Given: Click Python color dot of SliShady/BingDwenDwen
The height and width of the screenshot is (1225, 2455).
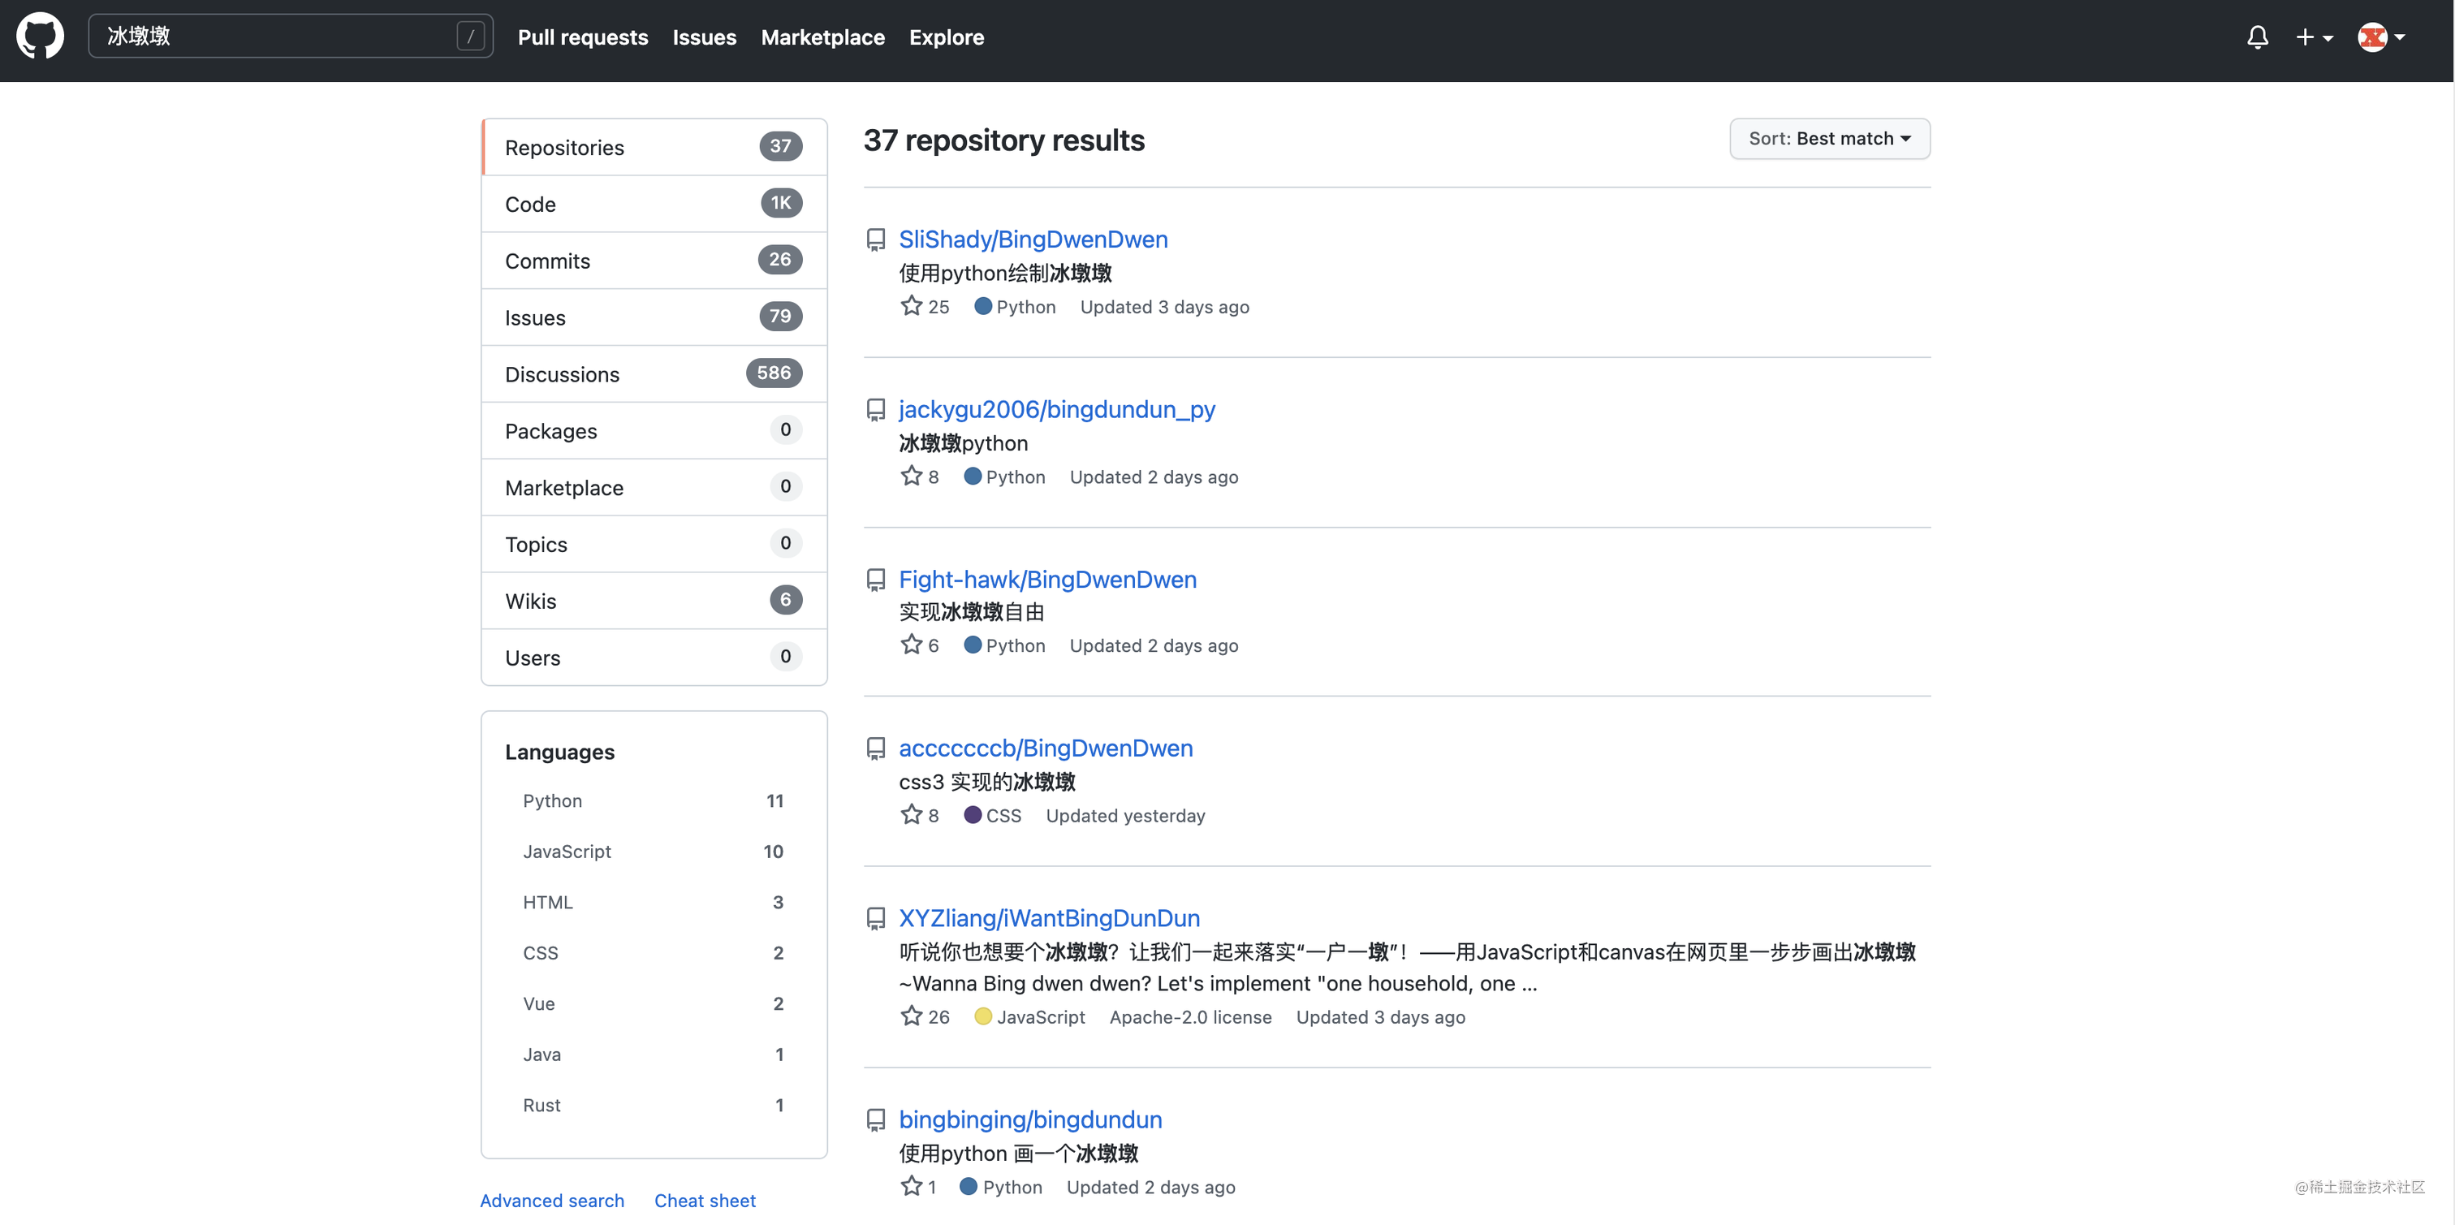Looking at the screenshot, I should (x=982, y=306).
